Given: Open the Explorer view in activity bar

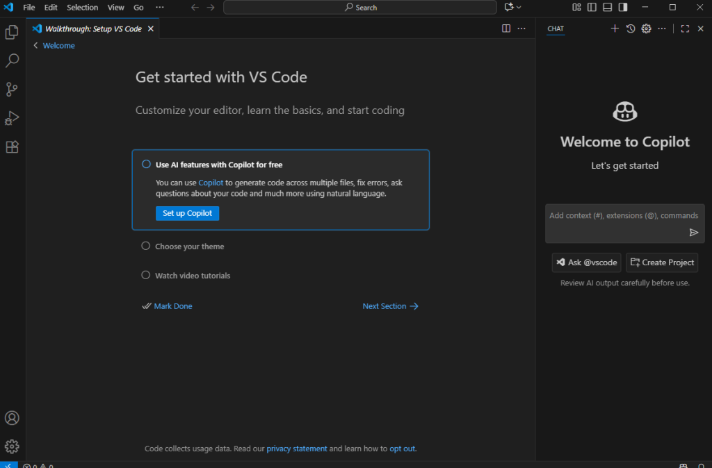Looking at the screenshot, I should click(x=12, y=32).
